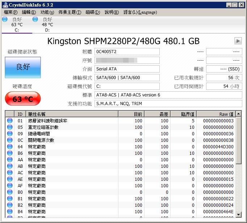The width and height of the screenshot is (247, 223).
Task: Click the rotation rate field ---- (SSD)
Action: tap(224, 69)
